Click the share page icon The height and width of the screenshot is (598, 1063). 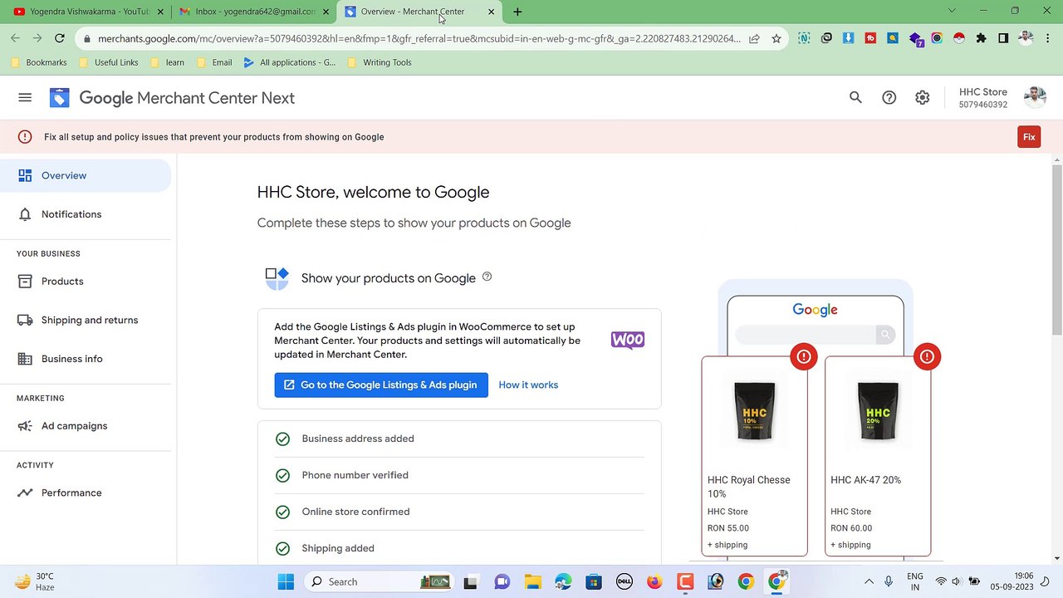pyautogui.click(x=754, y=38)
